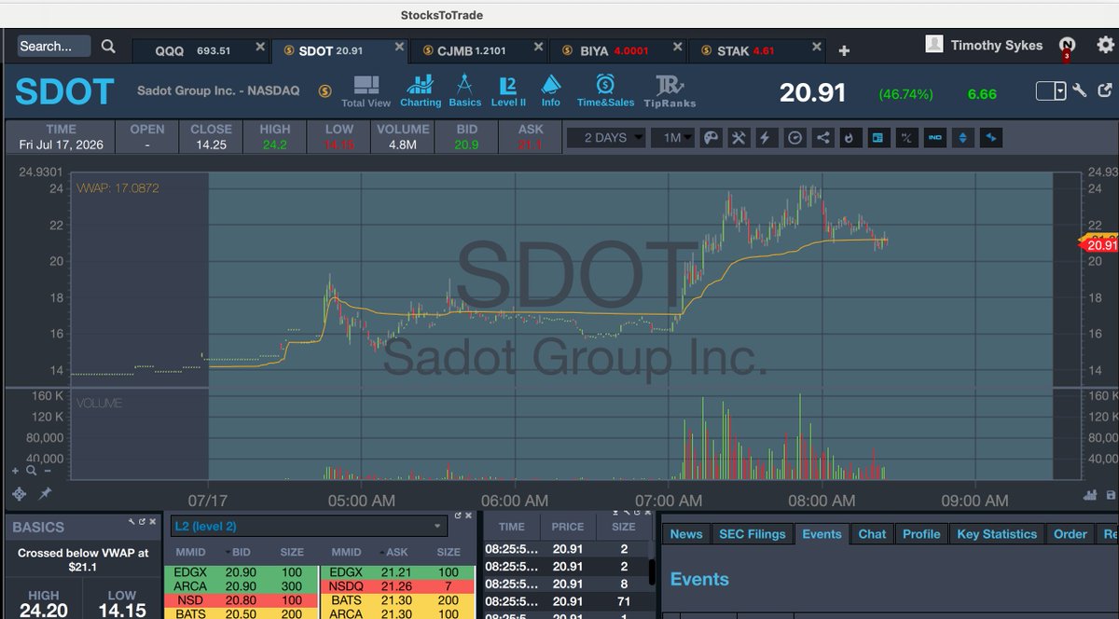Click the gold coin icon beside NASDAQ
This screenshot has width=1119, height=619.
[x=325, y=91]
